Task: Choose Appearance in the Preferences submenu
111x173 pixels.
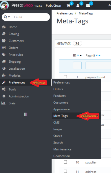Action: point(61,109)
